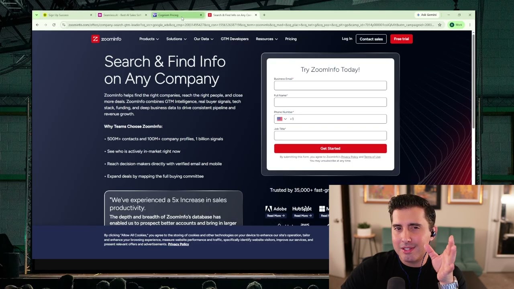Click the 'Search & Find Info on Any Company' heading
The image size is (514, 289).
pos(165,70)
